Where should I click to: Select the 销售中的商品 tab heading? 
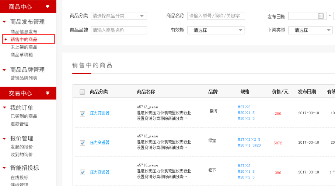tap(92, 65)
